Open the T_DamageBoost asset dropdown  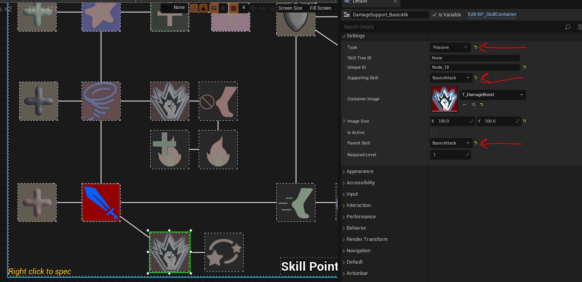click(x=494, y=95)
